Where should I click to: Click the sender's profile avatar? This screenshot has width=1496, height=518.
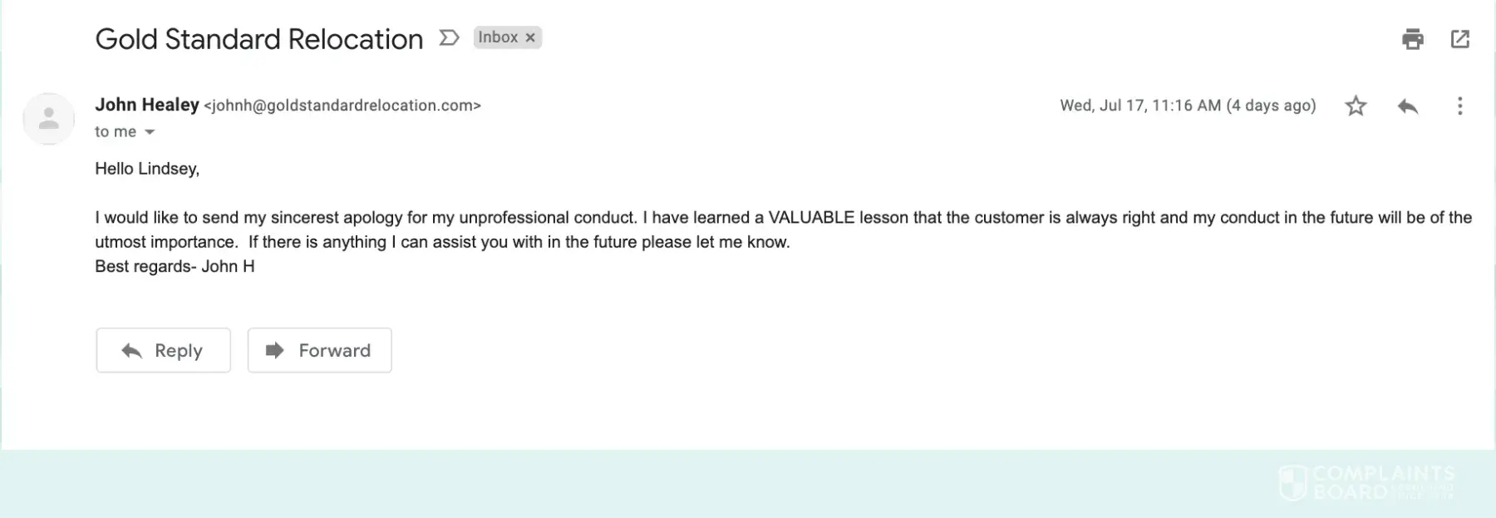click(x=49, y=119)
